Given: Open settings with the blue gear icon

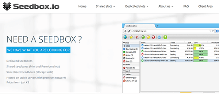Looking at the screenshot, I should [x=159, y=37].
